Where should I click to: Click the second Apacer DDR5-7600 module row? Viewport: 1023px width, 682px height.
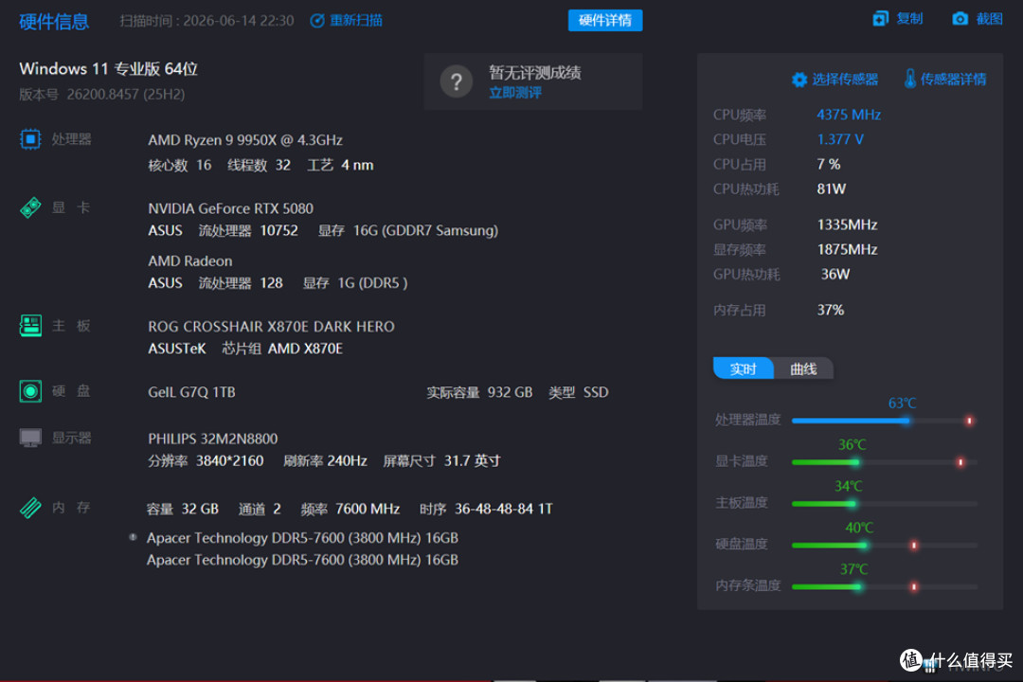pyautogui.click(x=302, y=560)
